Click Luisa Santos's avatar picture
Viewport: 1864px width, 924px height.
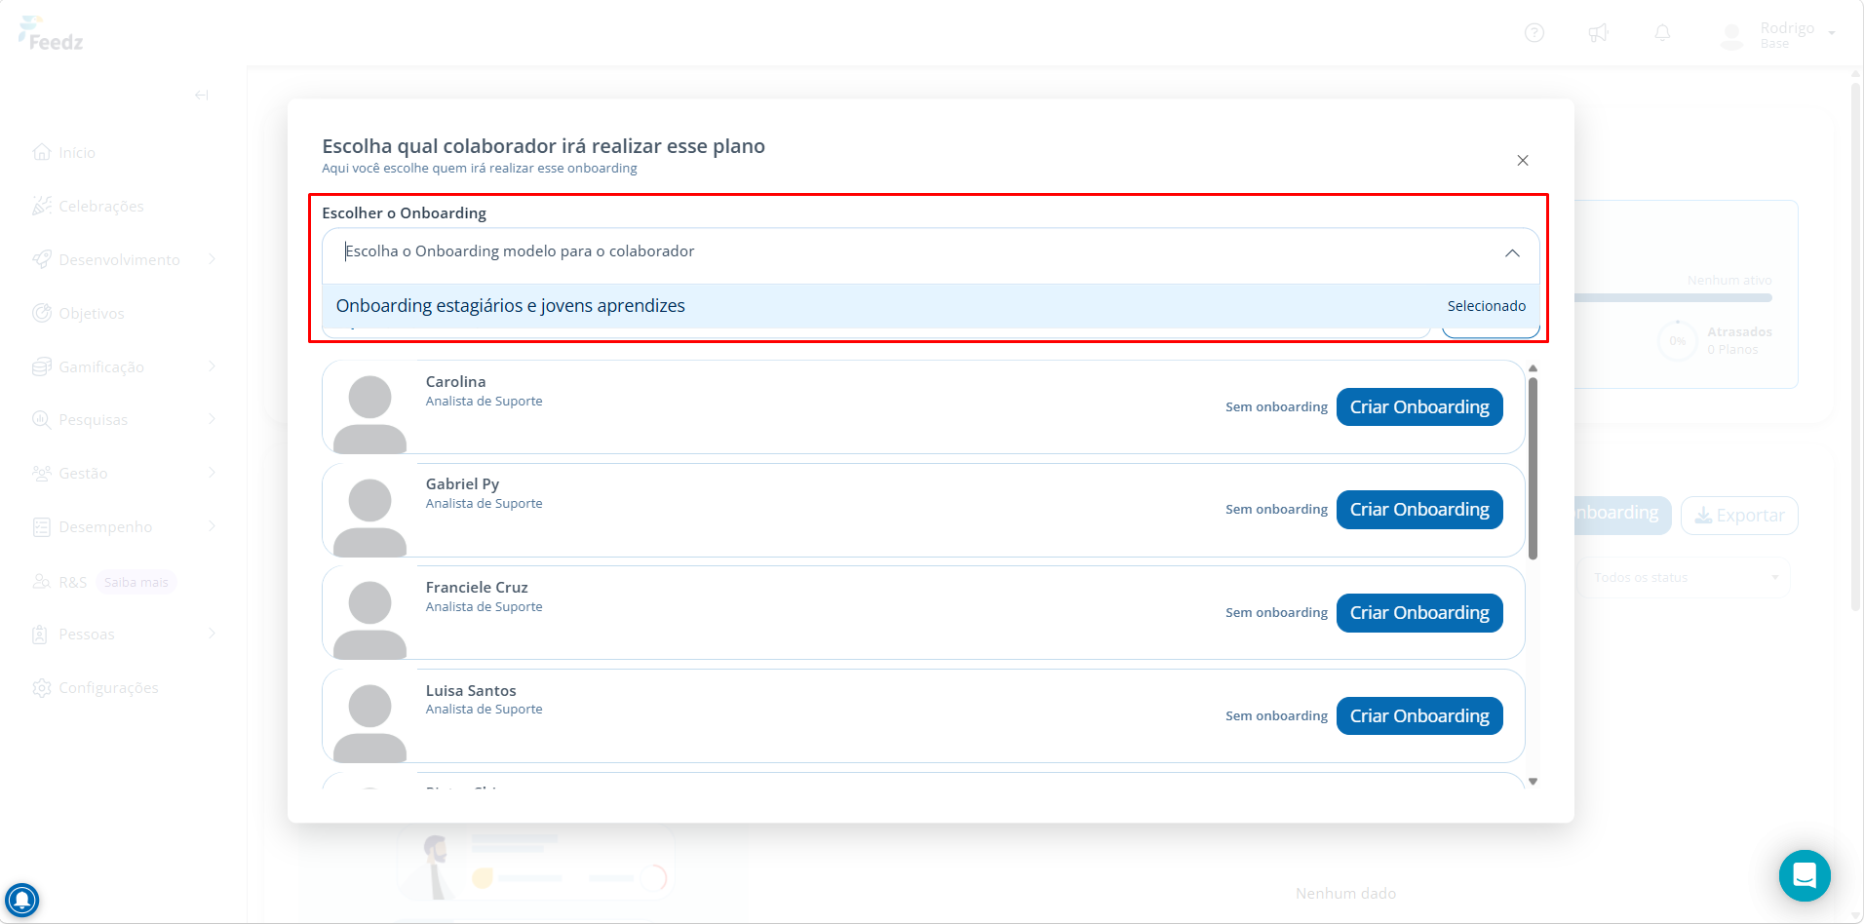point(369,722)
